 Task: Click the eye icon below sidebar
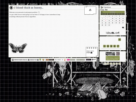click(120, 64)
